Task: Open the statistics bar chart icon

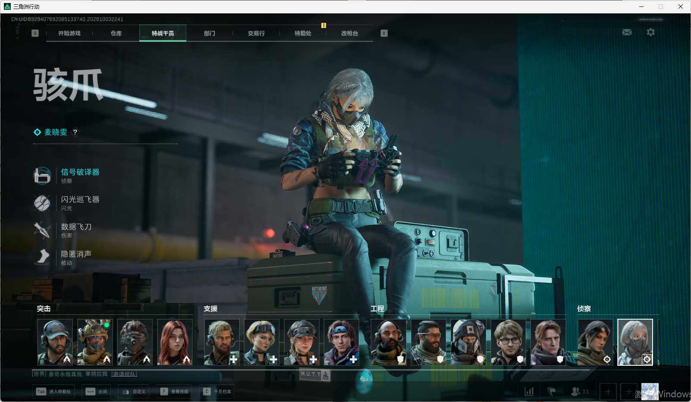Action: pos(529,391)
